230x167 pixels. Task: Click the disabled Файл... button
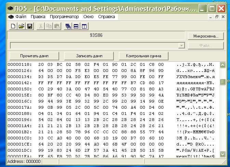click(x=206, y=46)
